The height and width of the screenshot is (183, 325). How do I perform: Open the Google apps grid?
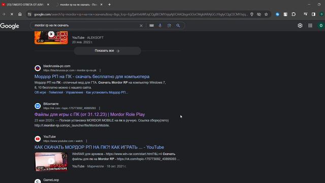[310, 25]
